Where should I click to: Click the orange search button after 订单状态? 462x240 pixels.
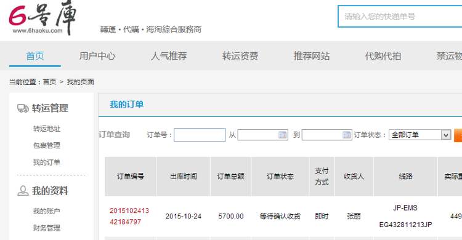(458, 135)
